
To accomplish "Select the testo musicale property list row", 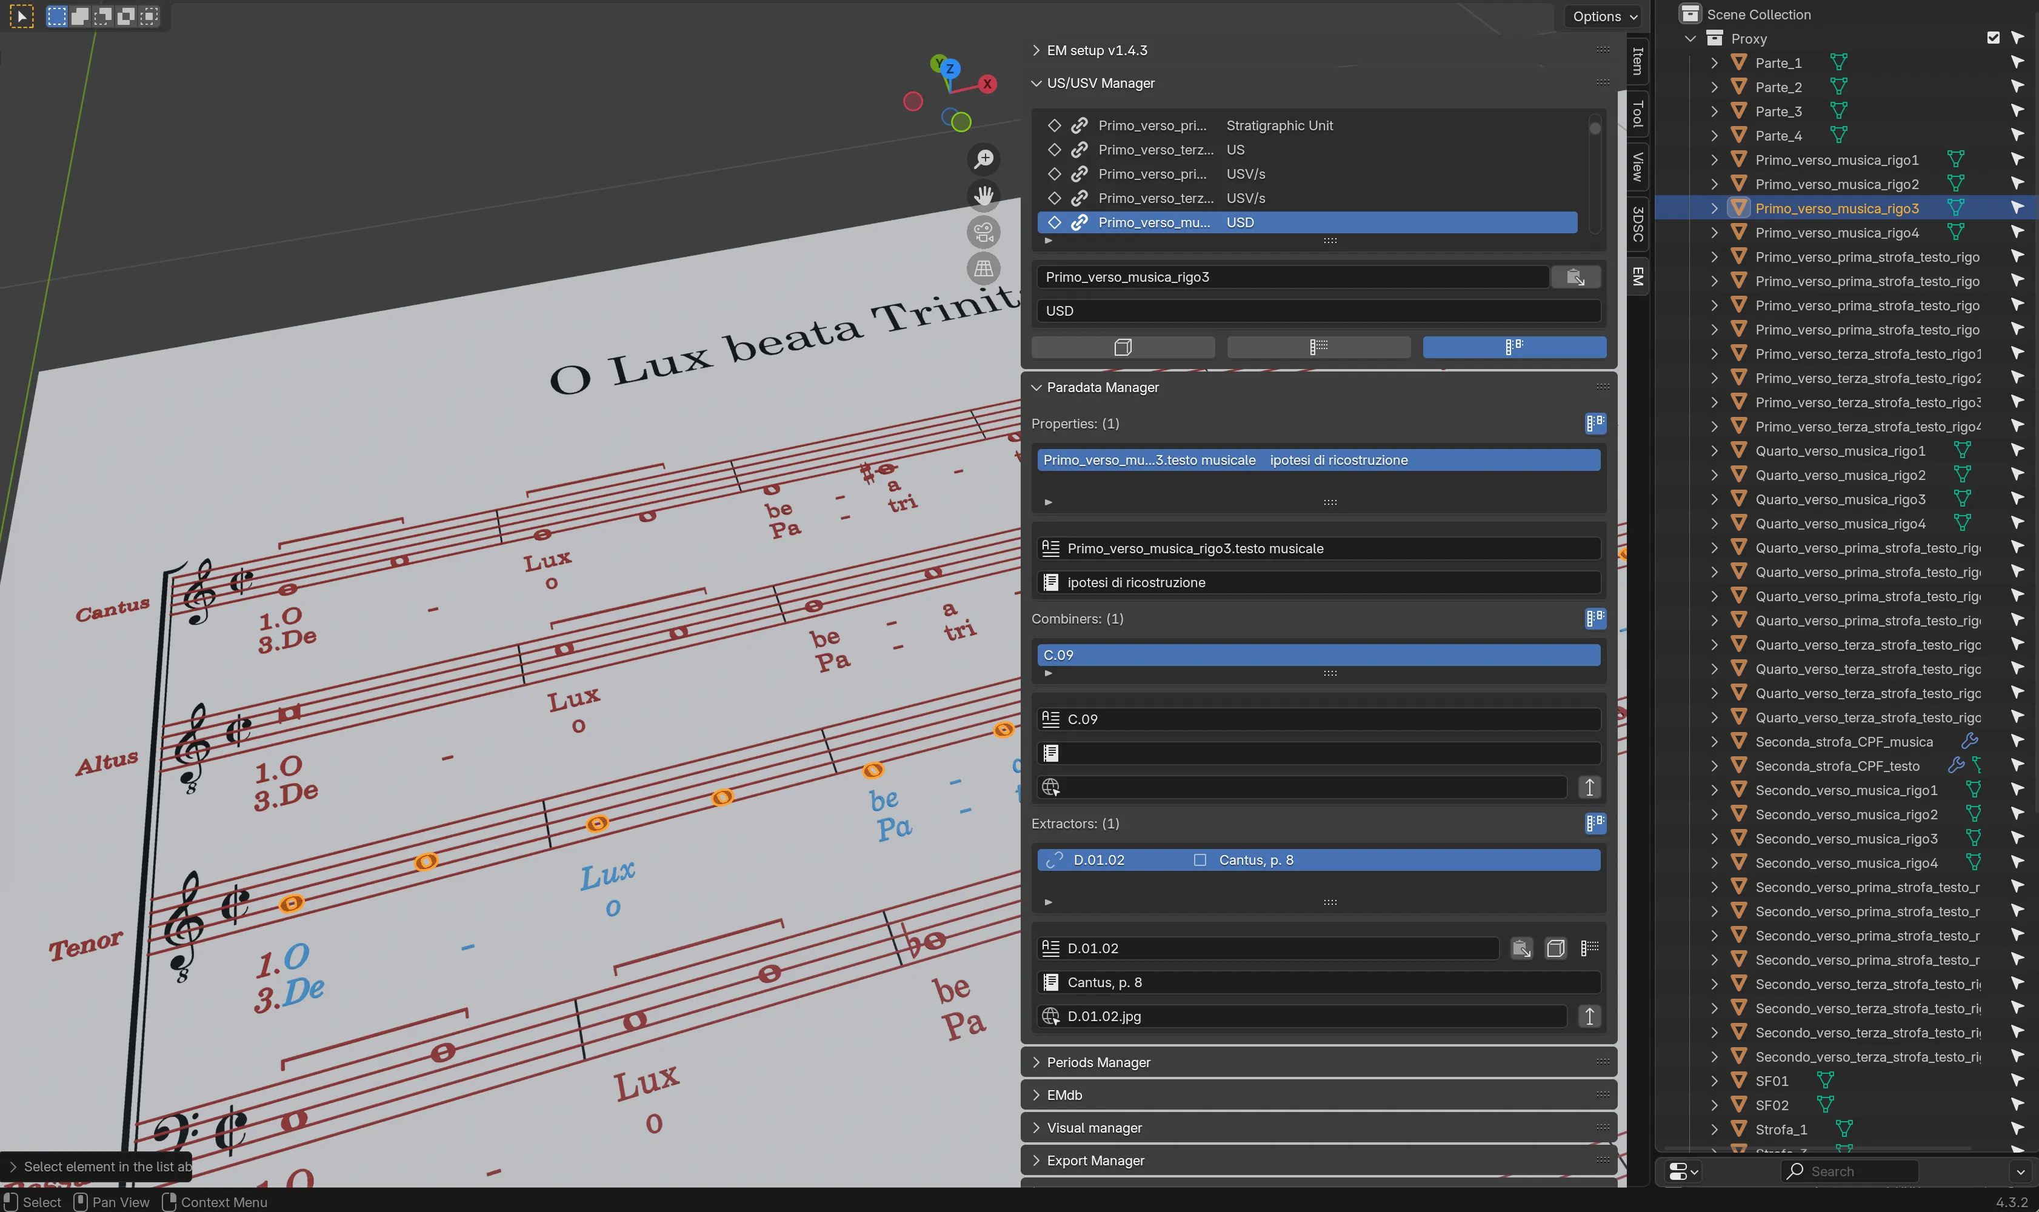I will coord(1318,460).
